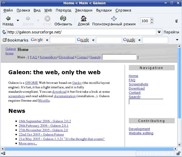This screenshot has height=157, width=182.
Task: Click the zoom value field showing 100
Action: pos(145,21)
